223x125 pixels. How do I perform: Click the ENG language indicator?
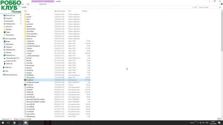tap(207, 123)
